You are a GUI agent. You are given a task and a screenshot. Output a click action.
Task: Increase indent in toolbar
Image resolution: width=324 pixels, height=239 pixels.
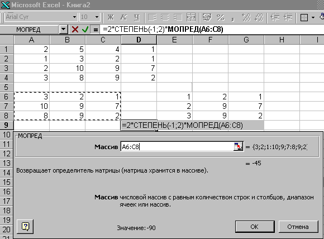[x=288, y=17]
